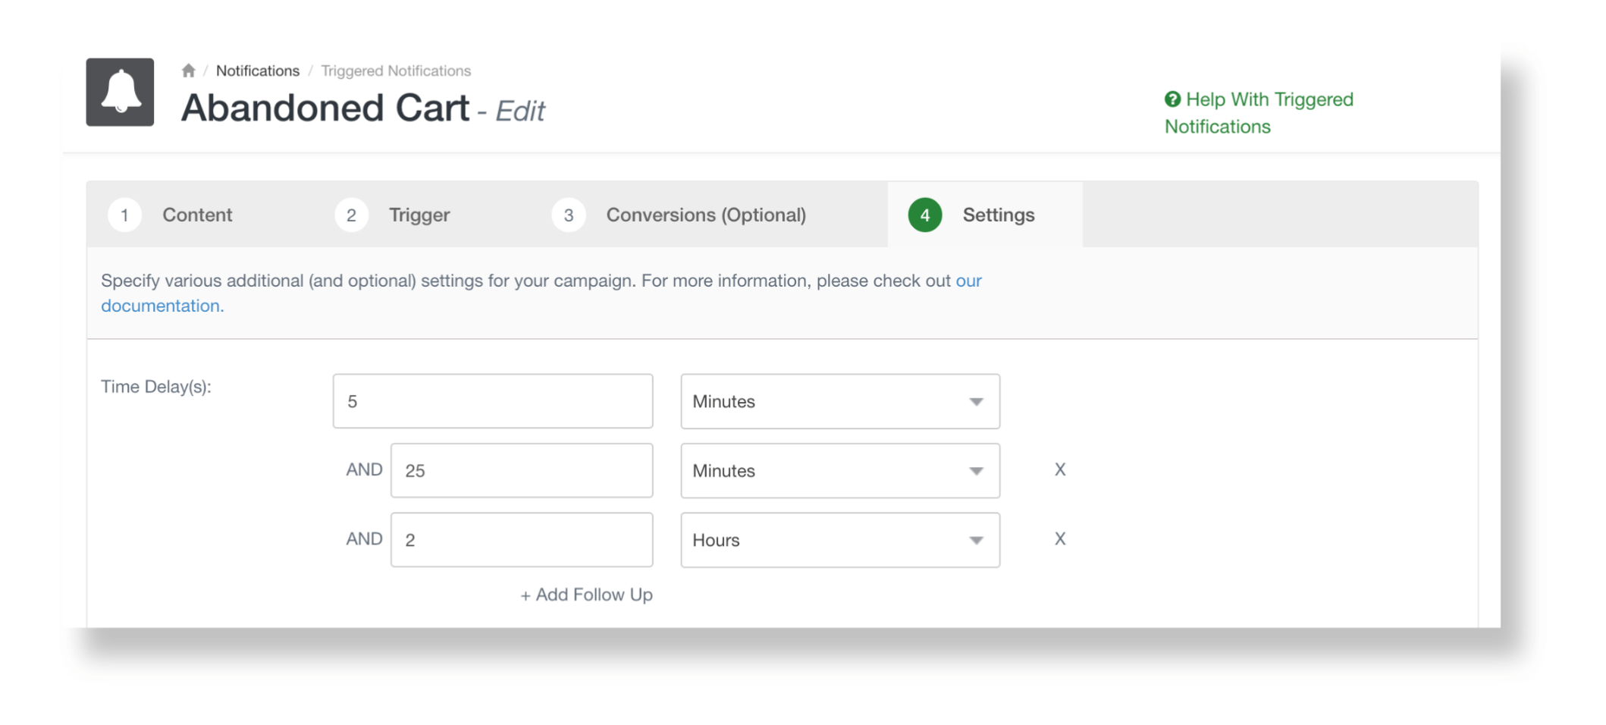
Task: Click the help question mark icon
Action: pyautogui.click(x=1172, y=99)
